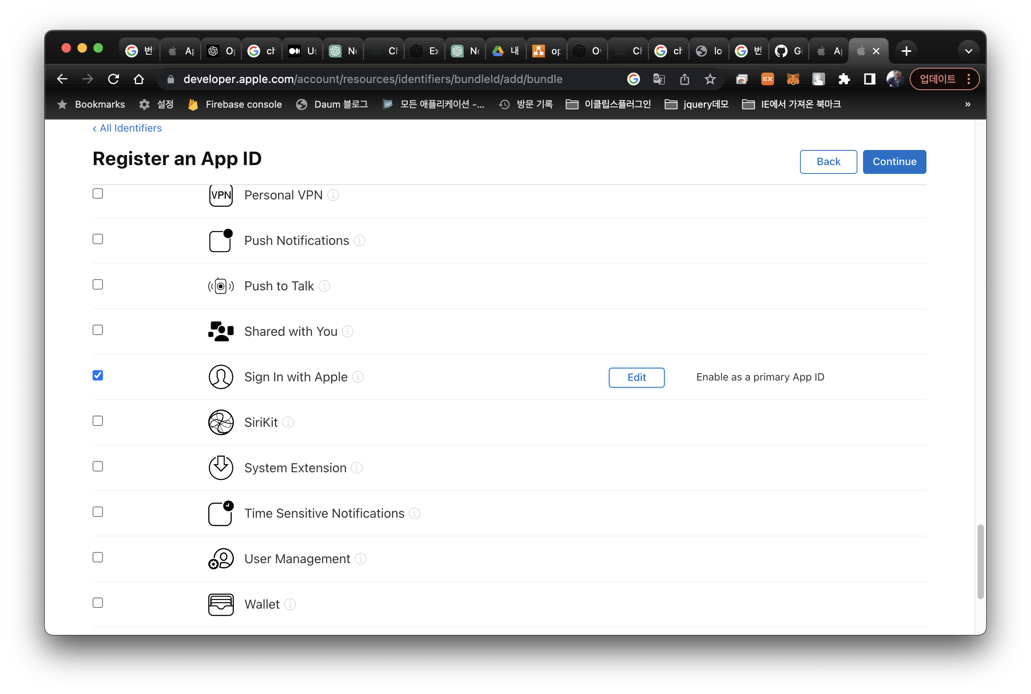This screenshot has height=694, width=1031.
Task: Click the info icon beside Sign In with Apple
Action: click(357, 377)
